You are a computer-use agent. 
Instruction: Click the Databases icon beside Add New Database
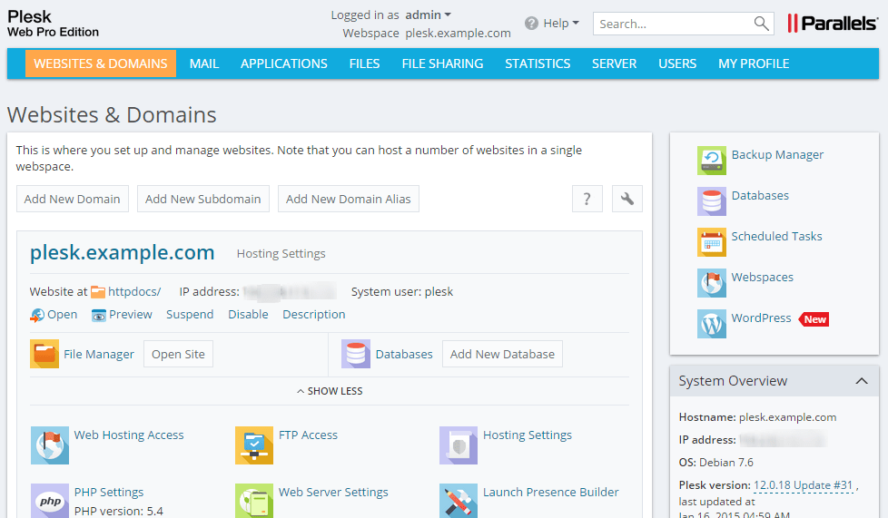(x=356, y=354)
